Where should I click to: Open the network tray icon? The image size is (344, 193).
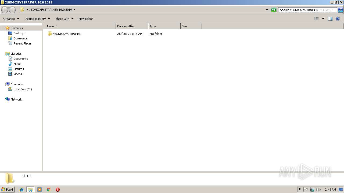coord(312,190)
